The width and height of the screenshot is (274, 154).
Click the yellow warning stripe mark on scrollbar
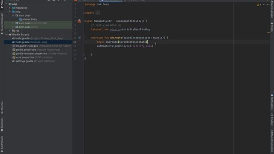(268, 32)
